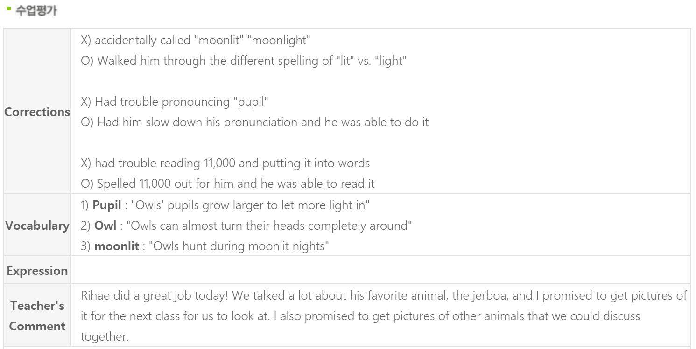Click the last comment line 'together.'

point(105,336)
